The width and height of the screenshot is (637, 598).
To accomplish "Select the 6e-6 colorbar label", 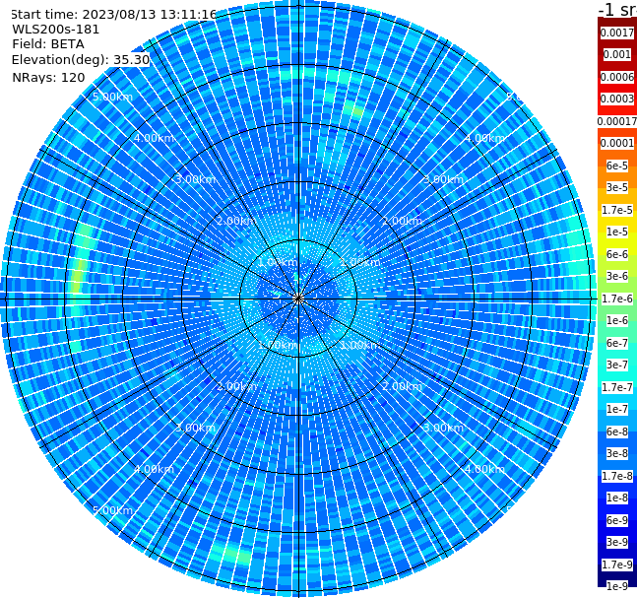I will [x=617, y=254].
